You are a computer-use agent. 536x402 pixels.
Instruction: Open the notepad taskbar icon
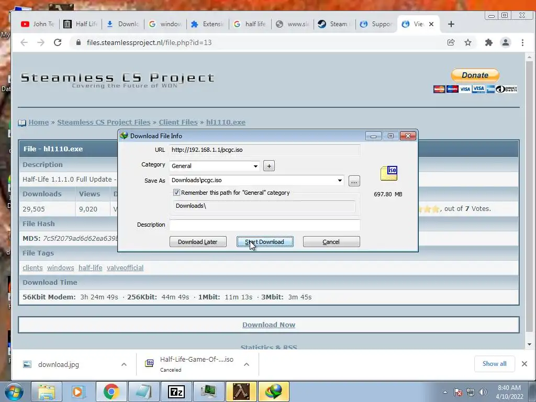pos(143,392)
